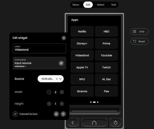Increase the widget width
Viewport: 154px width, 129px height.
pos(62,92)
